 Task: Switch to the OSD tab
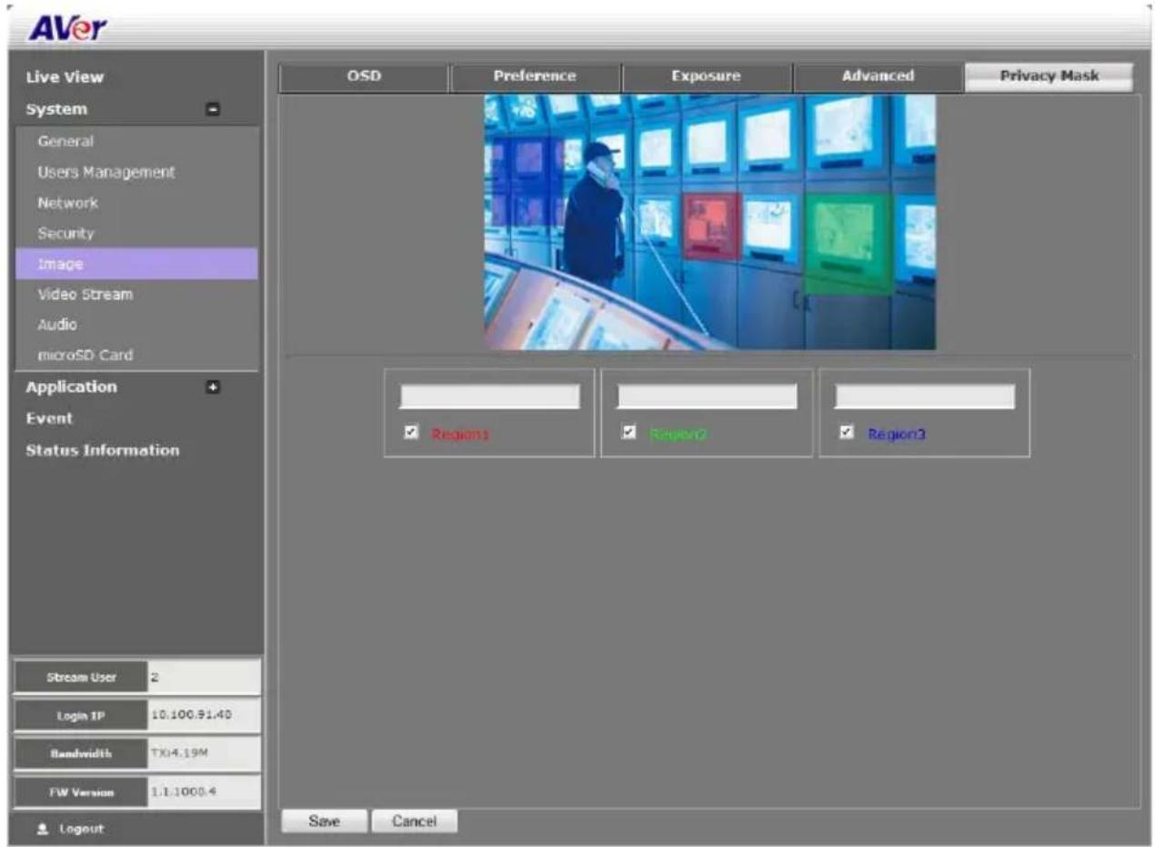click(x=364, y=77)
